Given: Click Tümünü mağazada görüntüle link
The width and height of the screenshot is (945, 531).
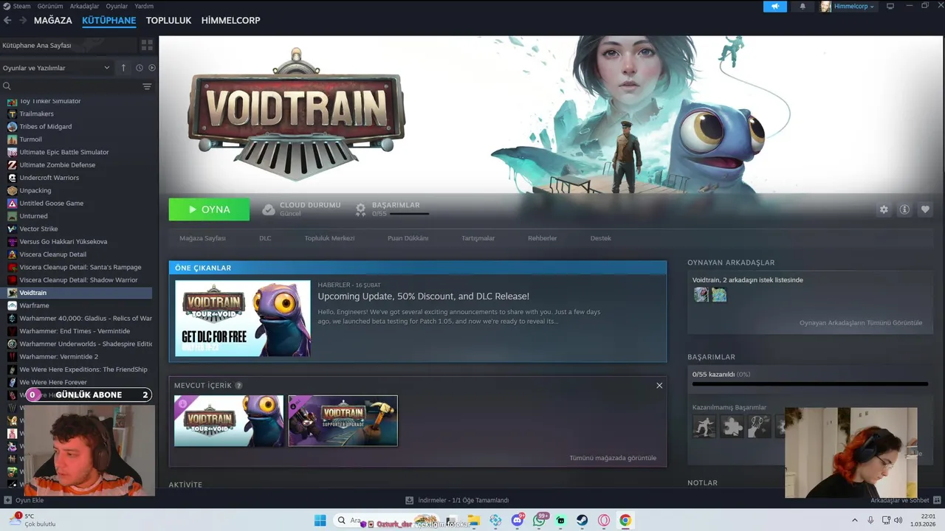Looking at the screenshot, I should click(613, 458).
